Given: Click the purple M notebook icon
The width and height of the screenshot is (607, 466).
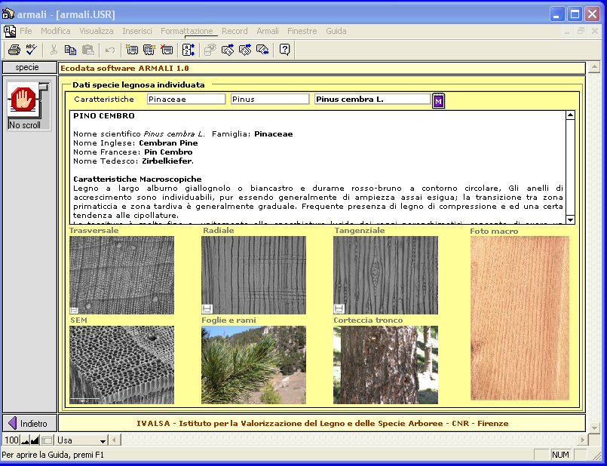Looking at the screenshot, I should 438,101.
